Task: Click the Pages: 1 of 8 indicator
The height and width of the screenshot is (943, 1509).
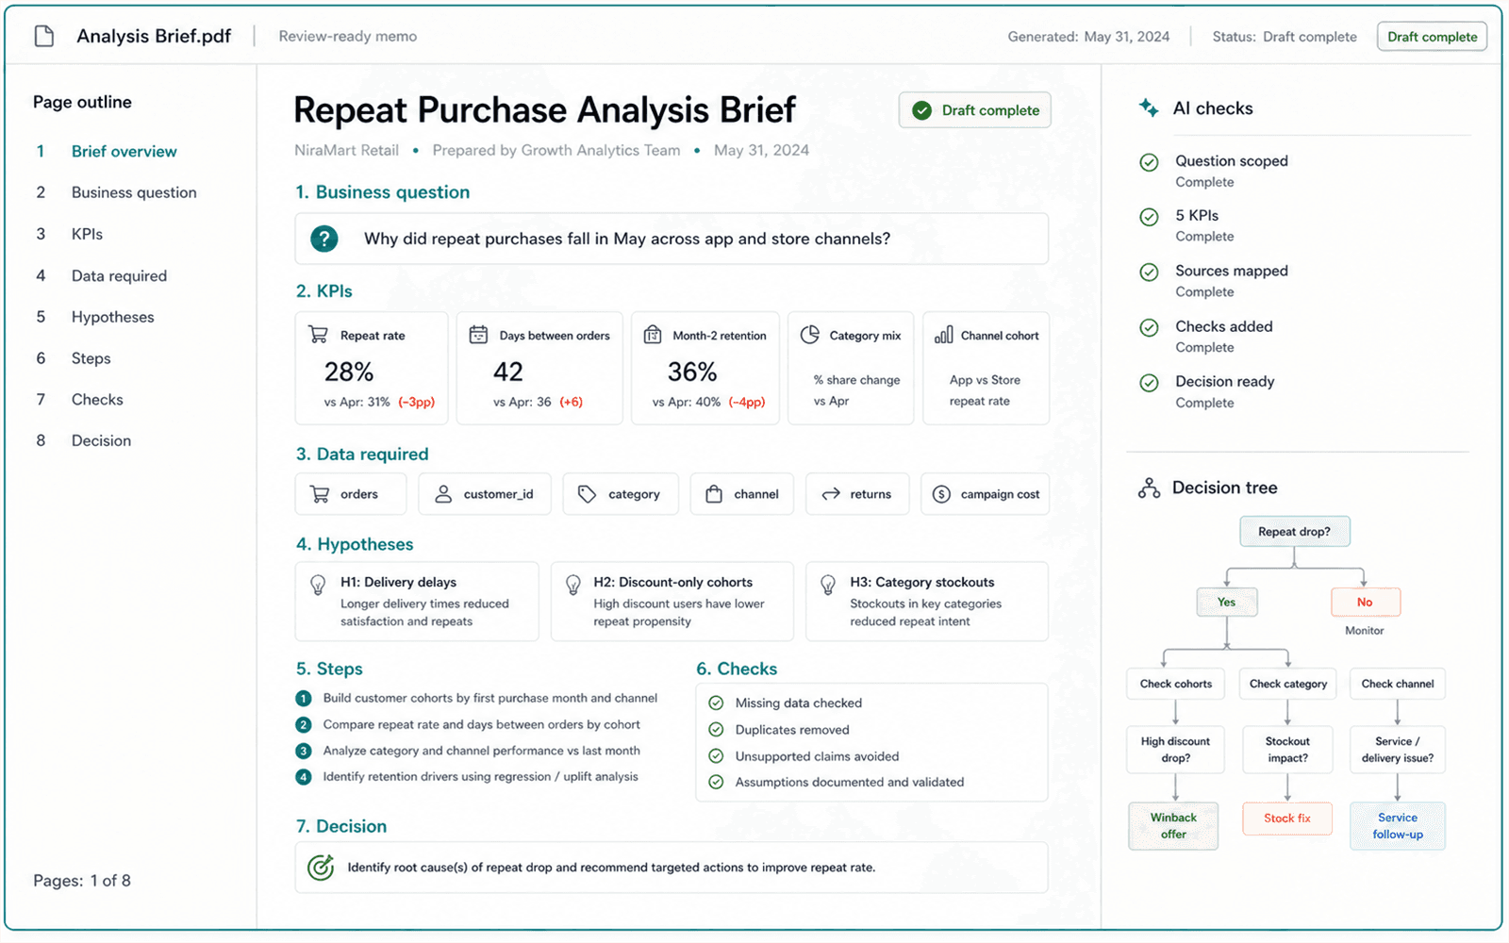Action: click(x=82, y=881)
